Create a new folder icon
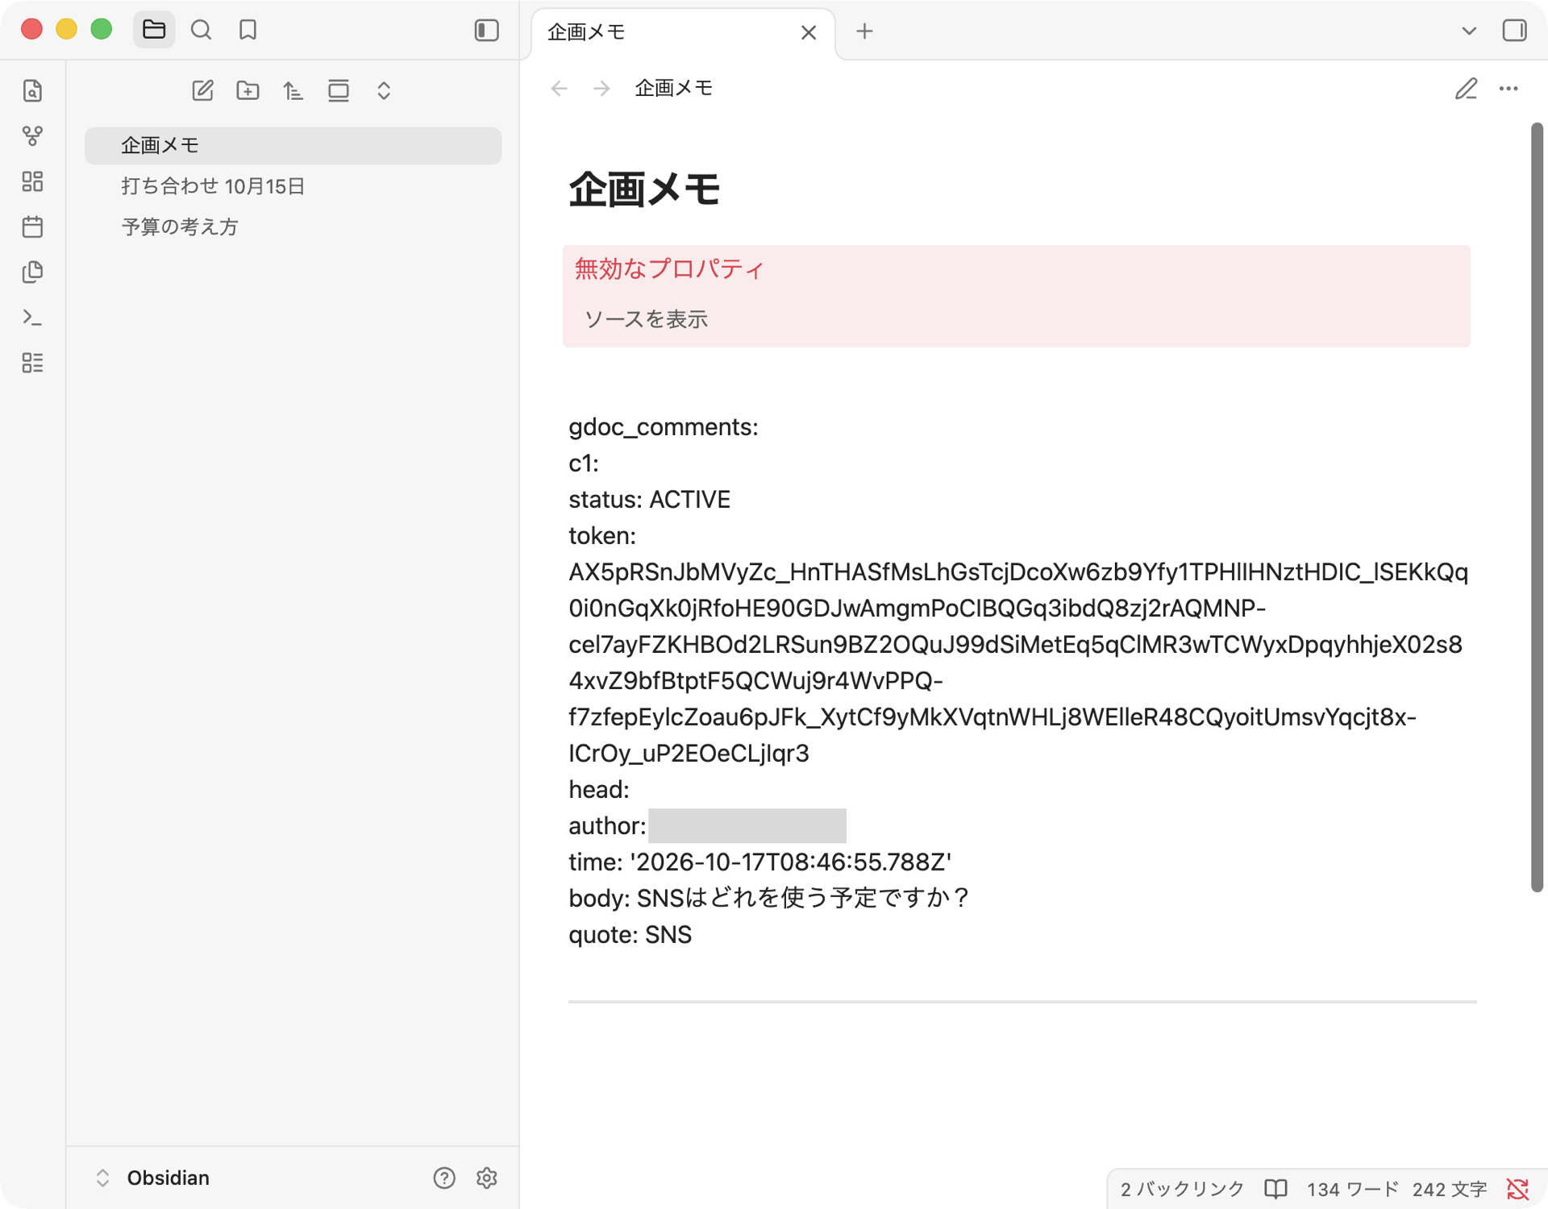 [248, 90]
